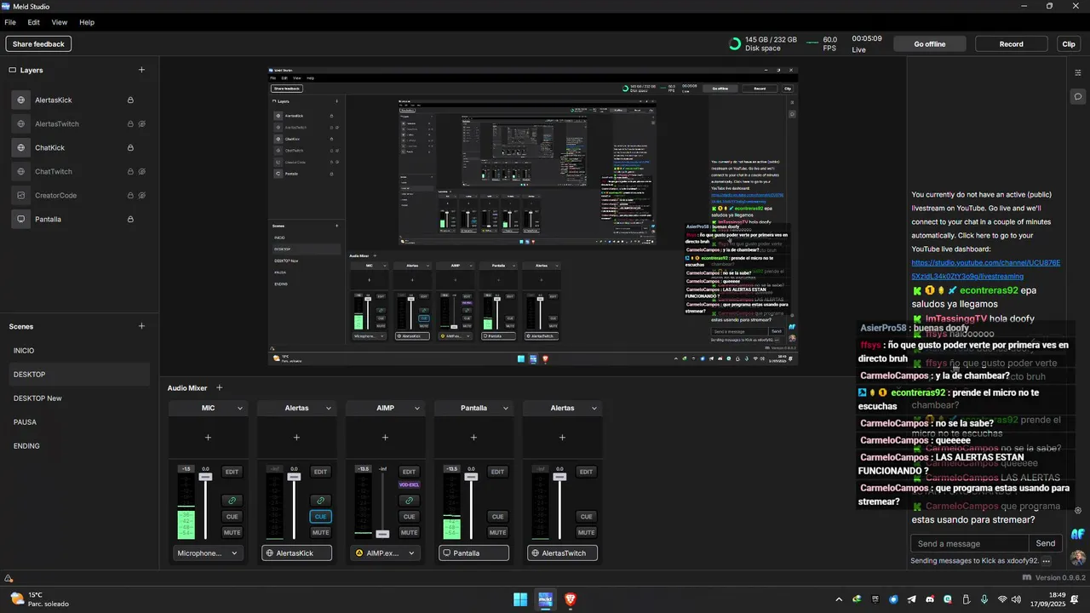The height and width of the screenshot is (613, 1090).
Task: Show hidden system tray icons
Action: click(x=839, y=599)
